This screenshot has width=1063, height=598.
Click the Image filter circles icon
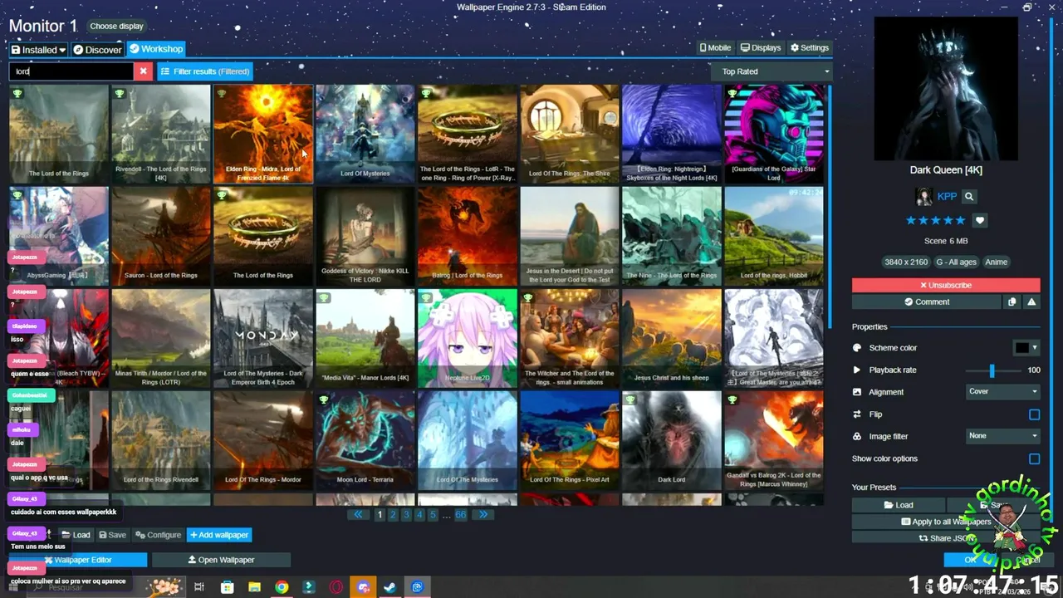857,436
